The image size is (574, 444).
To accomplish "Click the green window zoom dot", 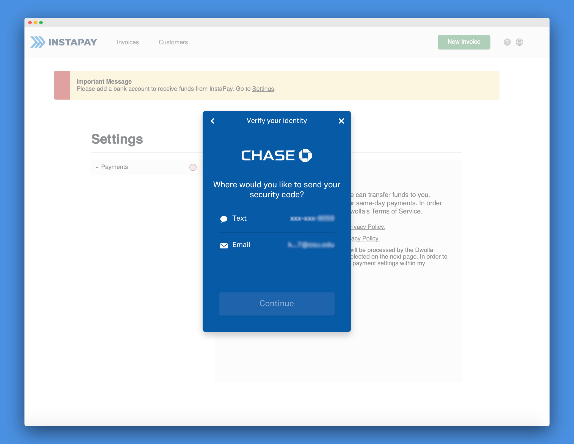I will [41, 23].
